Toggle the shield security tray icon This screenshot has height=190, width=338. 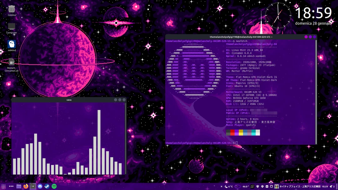point(258,187)
